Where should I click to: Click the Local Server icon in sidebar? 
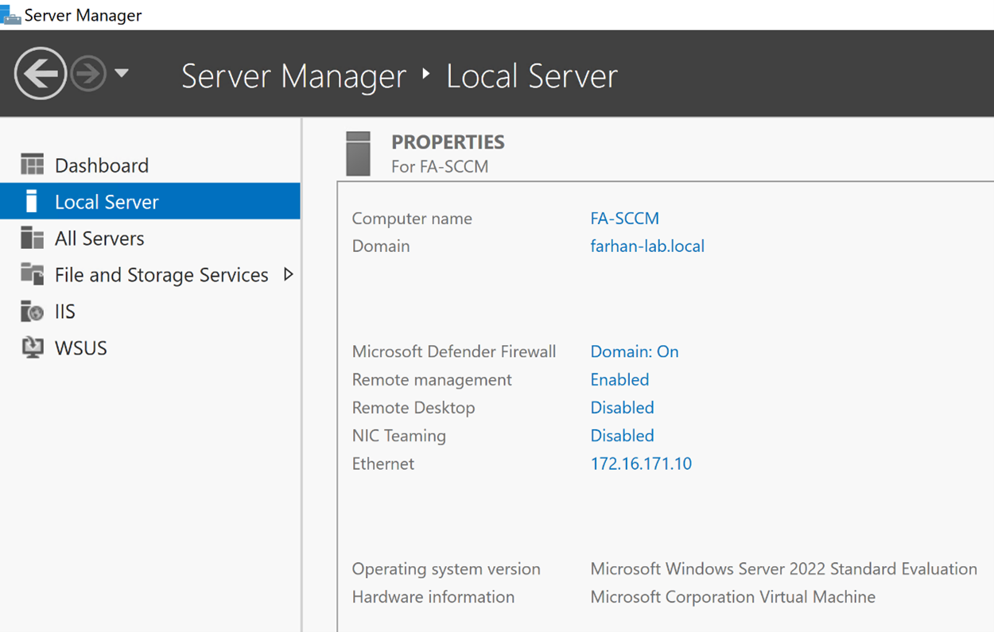pyautogui.click(x=32, y=202)
